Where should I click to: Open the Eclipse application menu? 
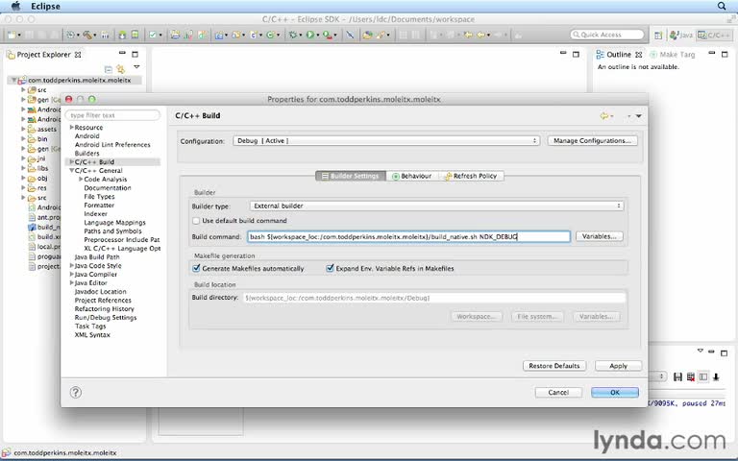coord(45,6)
